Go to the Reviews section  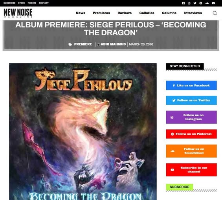coord(125,13)
